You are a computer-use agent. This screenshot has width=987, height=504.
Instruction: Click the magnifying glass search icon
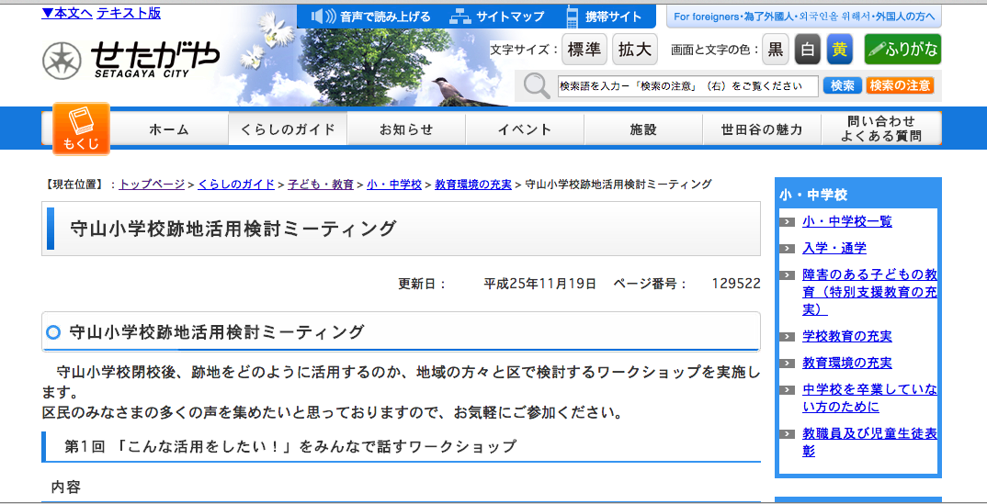537,86
